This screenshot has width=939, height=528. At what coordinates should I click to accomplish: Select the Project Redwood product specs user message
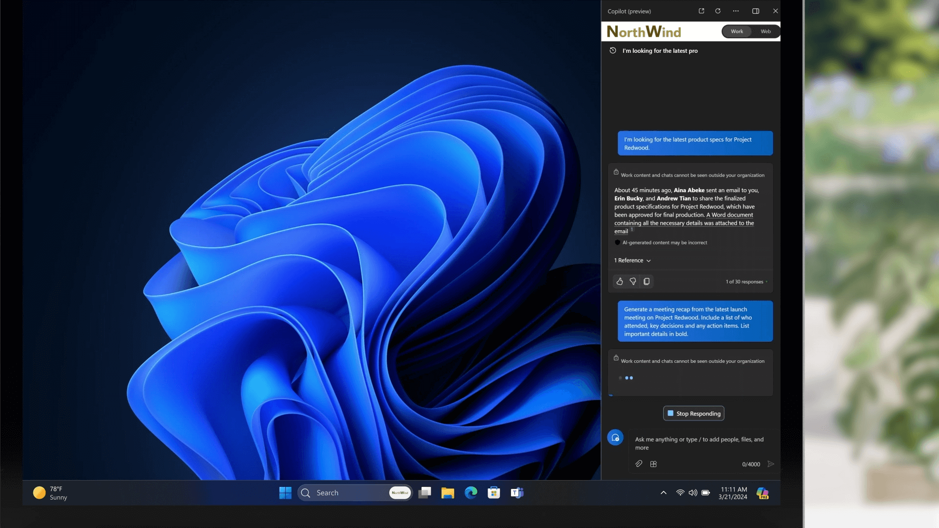[x=695, y=143]
